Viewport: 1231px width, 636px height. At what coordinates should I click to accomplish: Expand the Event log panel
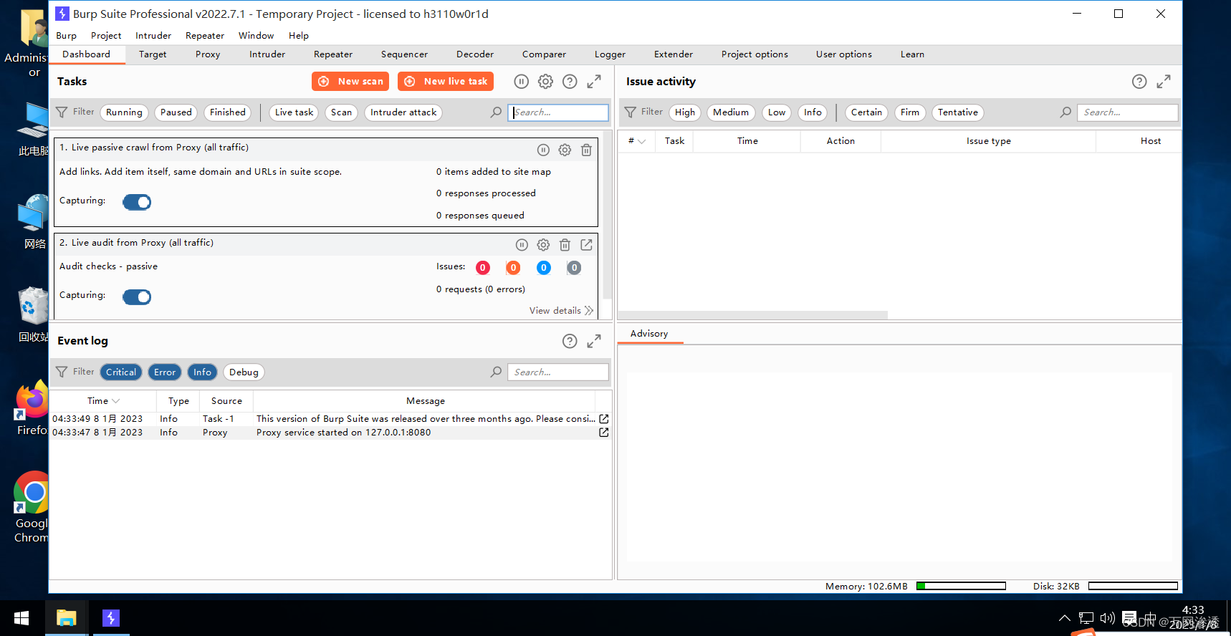594,341
